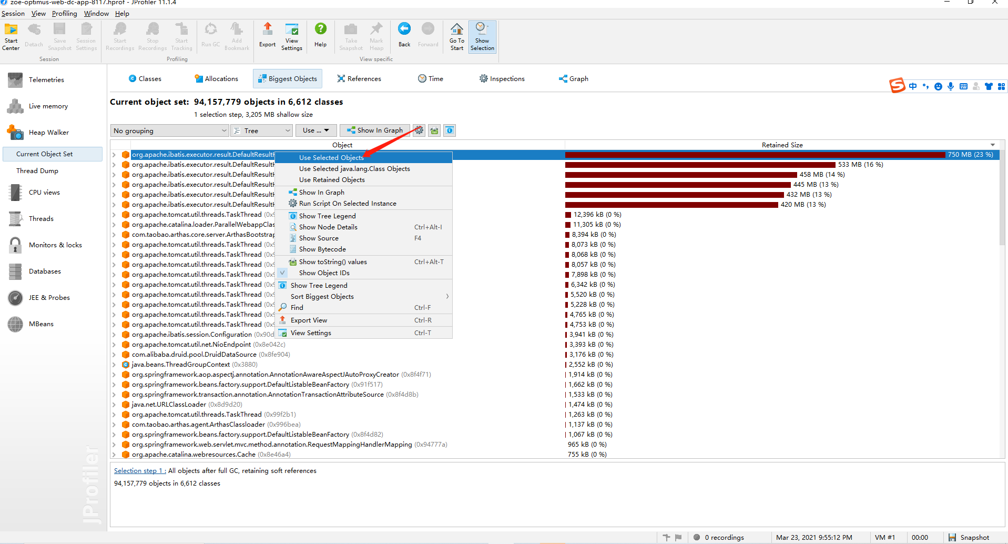The width and height of the screenshot is (1008, 544).
Task: Click the toString values icon in the view toolbar
Action: pos(434,130)
